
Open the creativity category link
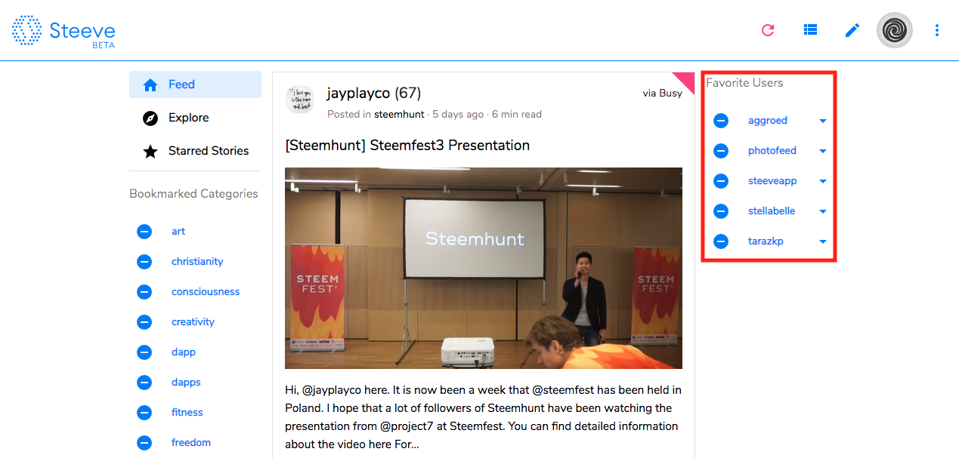[193, 322]
